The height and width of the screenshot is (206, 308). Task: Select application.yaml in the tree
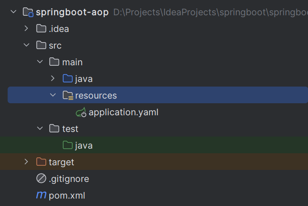123,112
